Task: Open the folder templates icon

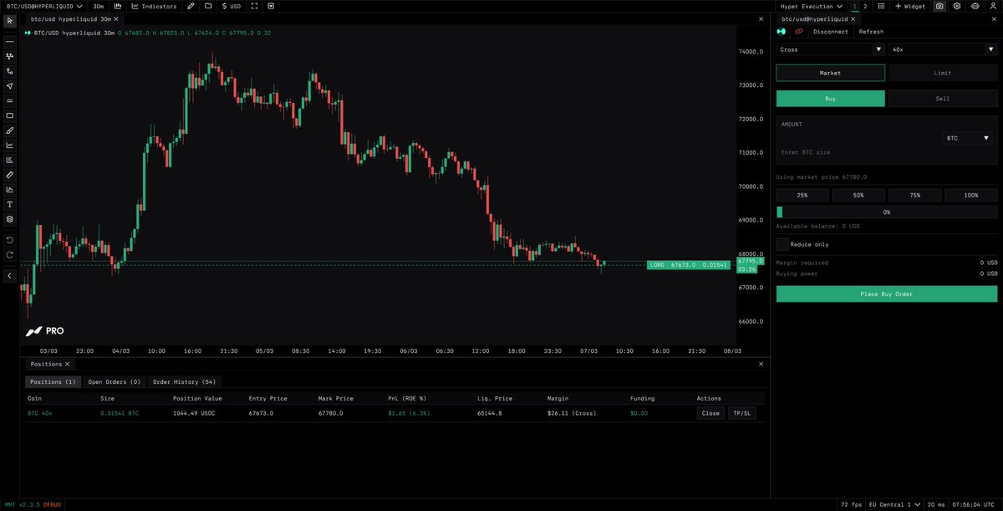Action: click(x=208, y=6)
